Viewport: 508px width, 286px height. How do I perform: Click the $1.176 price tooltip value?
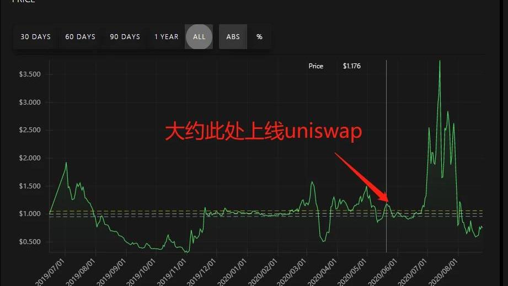coord(351,66)
